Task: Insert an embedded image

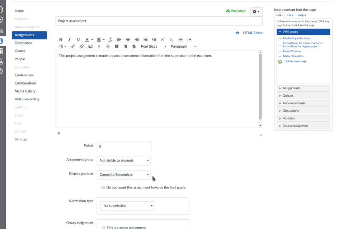Action: [90, 47]
